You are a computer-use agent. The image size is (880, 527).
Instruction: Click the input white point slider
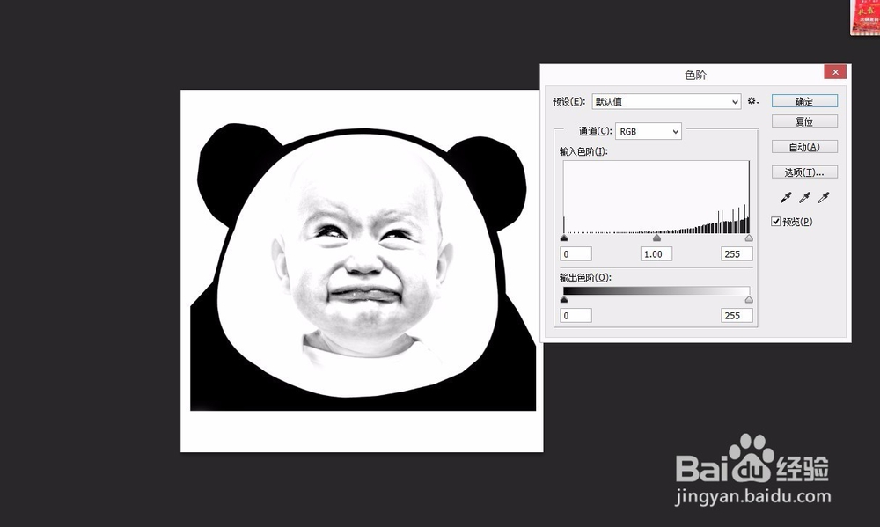point(749,238)
